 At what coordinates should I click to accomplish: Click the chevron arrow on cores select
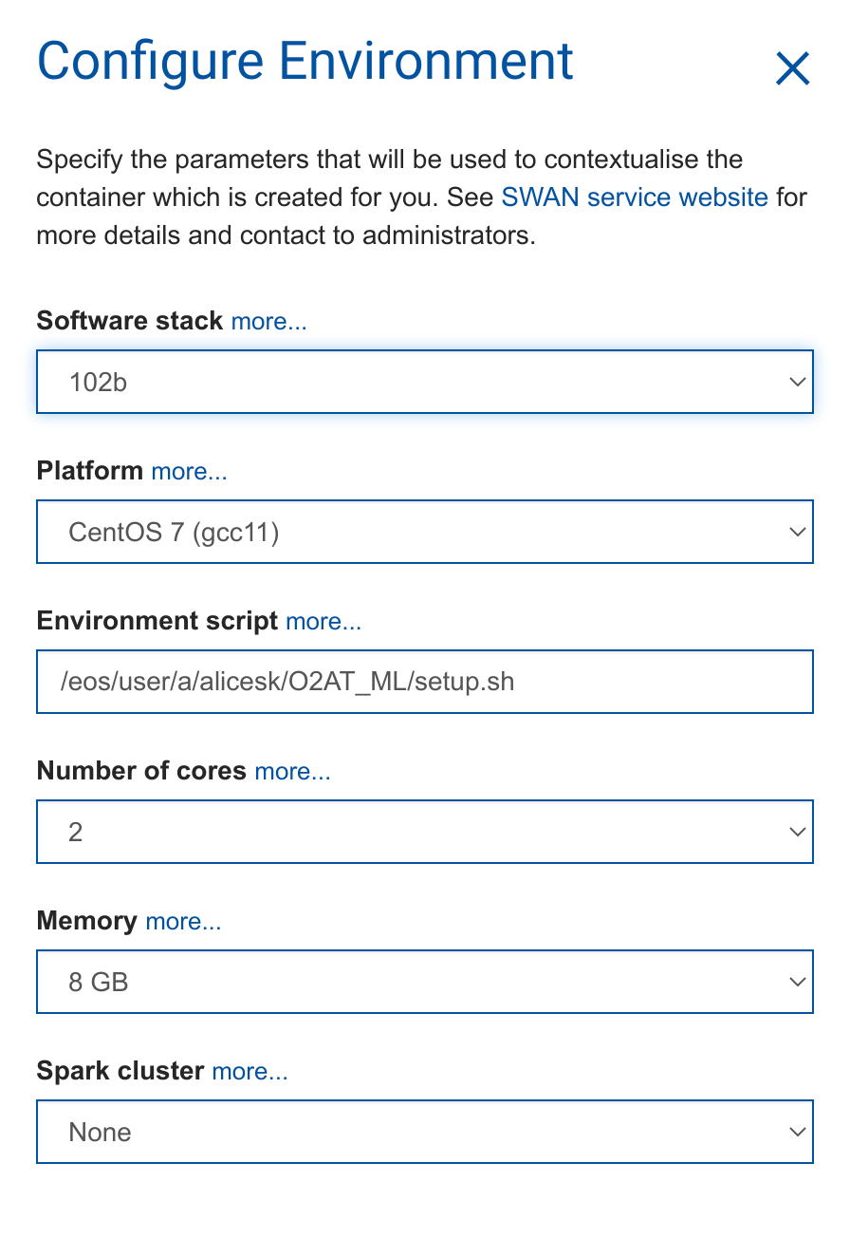pos(796,833)
